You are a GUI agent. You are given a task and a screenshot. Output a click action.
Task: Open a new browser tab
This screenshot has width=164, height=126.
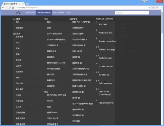27,4
